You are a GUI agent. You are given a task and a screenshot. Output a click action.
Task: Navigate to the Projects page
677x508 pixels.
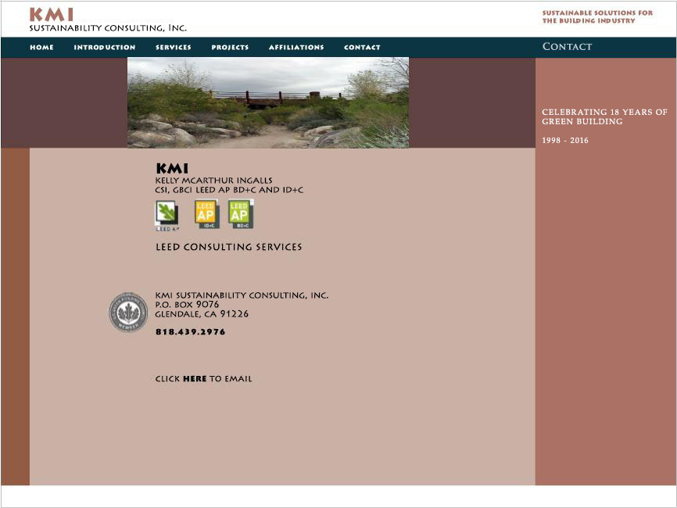(230, 48)
